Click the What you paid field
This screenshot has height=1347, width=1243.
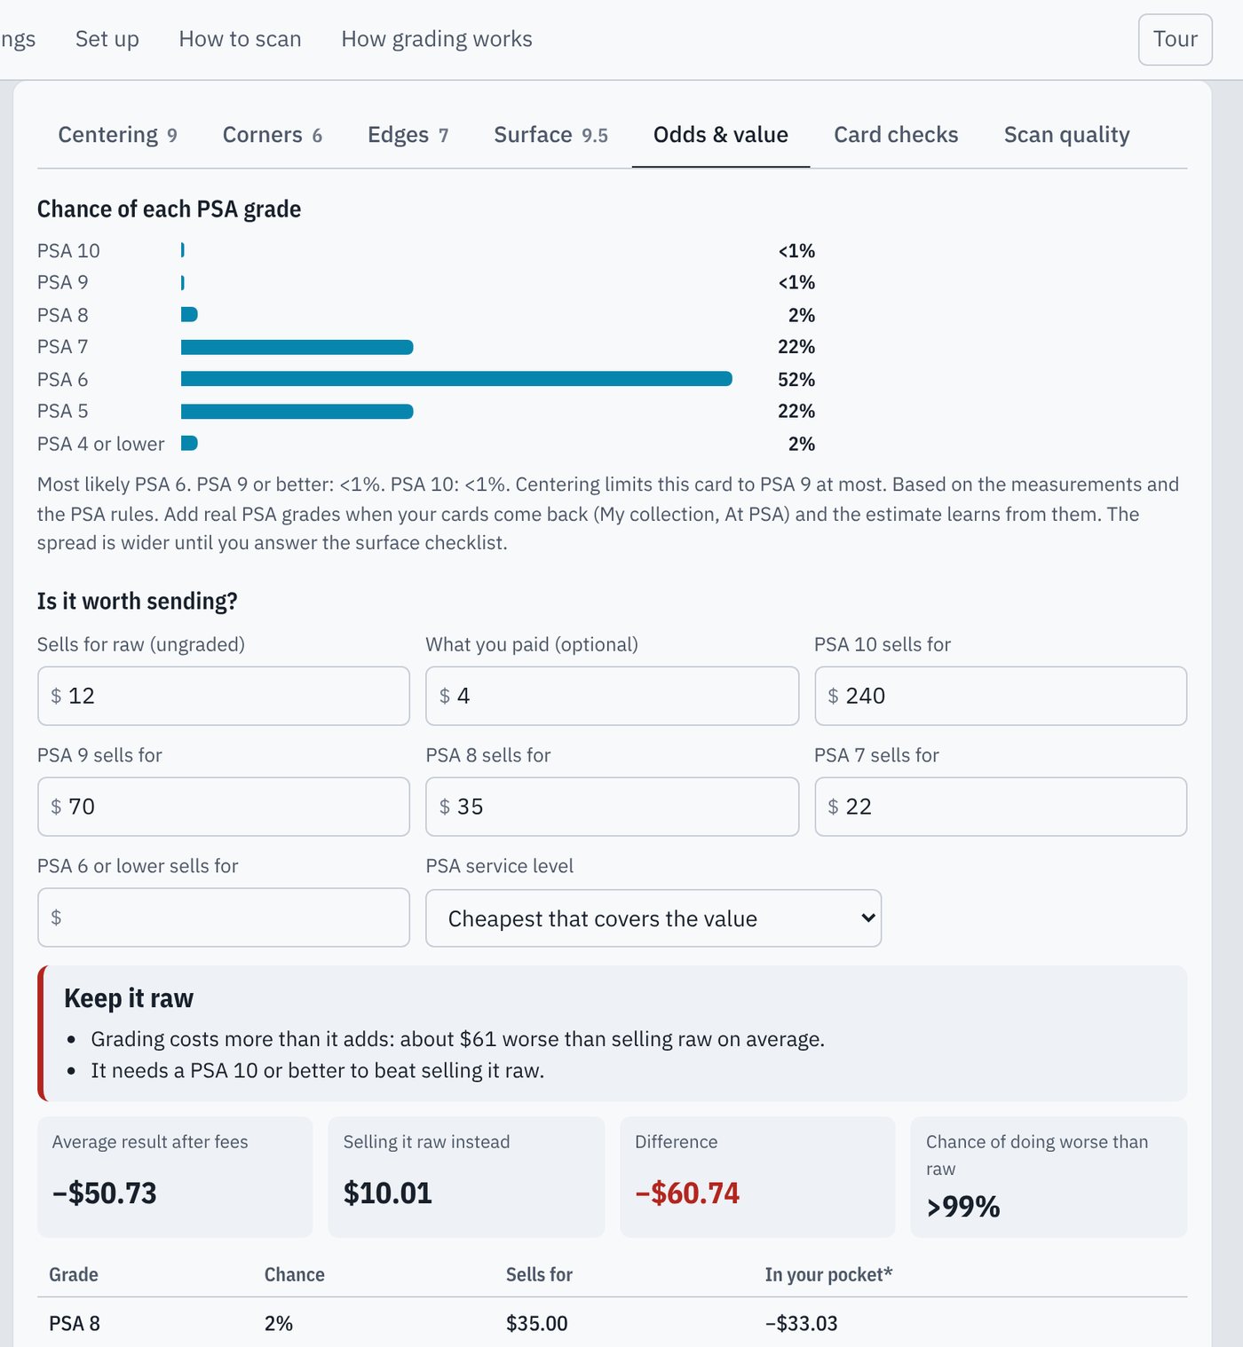pyautogui.click(x=612, y=696)
